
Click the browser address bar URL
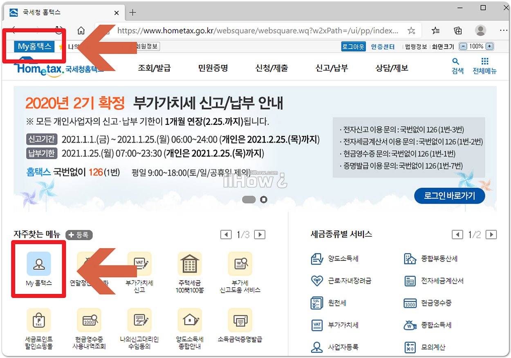click(258, 31)
